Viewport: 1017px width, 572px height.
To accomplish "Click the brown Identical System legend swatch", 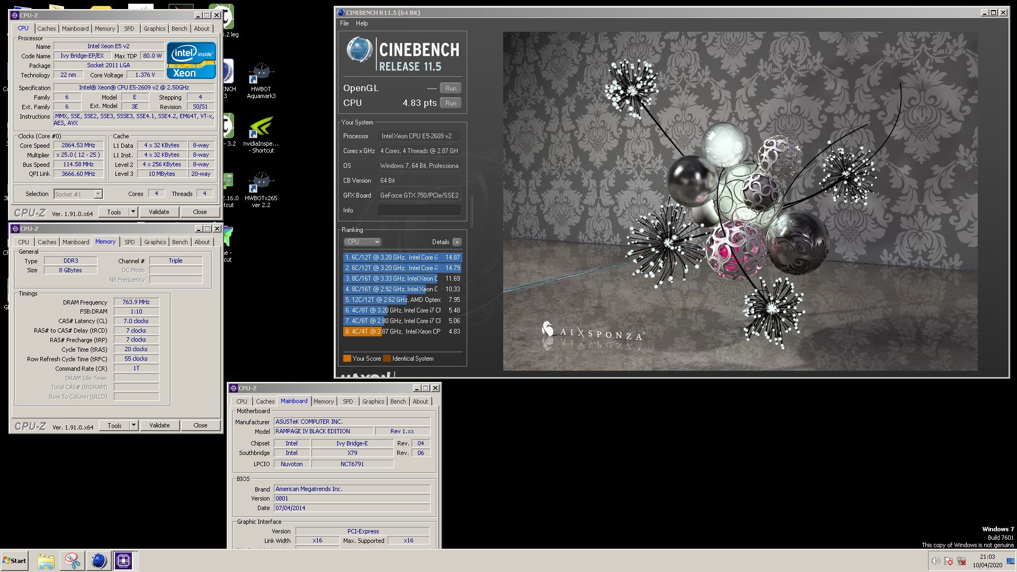I will (x=387, y=359).
